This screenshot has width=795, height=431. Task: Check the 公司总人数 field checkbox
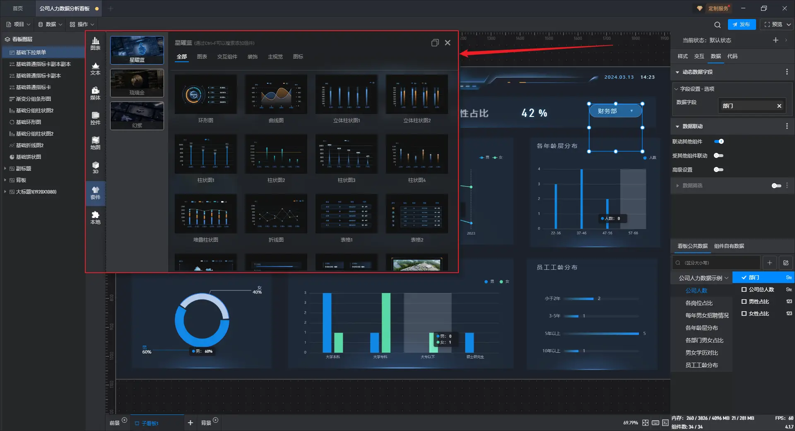pyautogui.click(x=744, y=290)
